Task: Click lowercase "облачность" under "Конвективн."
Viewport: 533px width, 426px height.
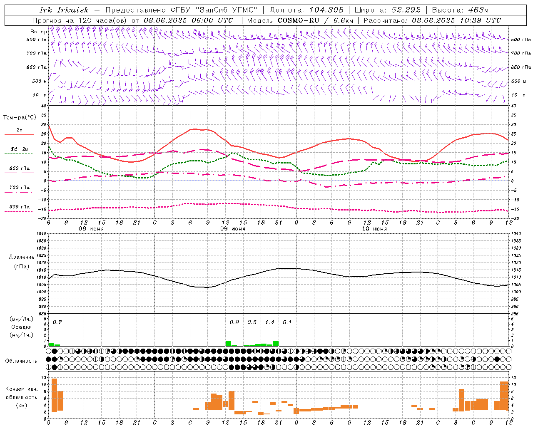Action: (x=21, y=397)
